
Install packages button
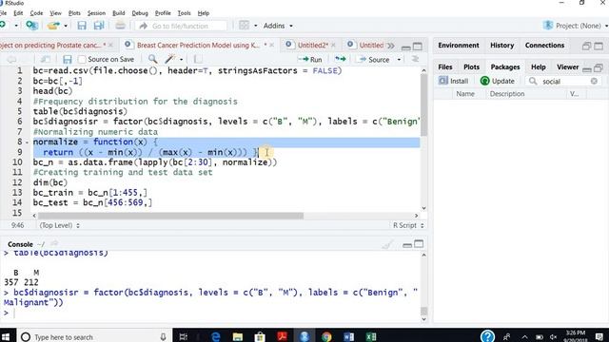[x=454, y=81]
